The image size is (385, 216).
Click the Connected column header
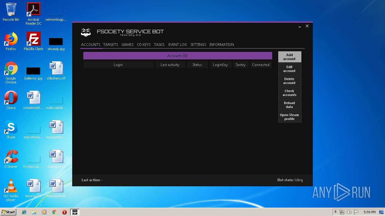[x=261, y=65]
